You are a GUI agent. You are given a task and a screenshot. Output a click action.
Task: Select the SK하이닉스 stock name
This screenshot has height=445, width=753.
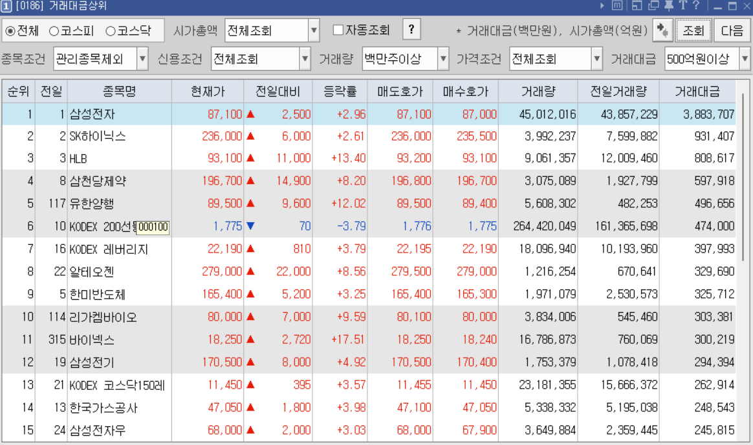[x=98, y=136]
